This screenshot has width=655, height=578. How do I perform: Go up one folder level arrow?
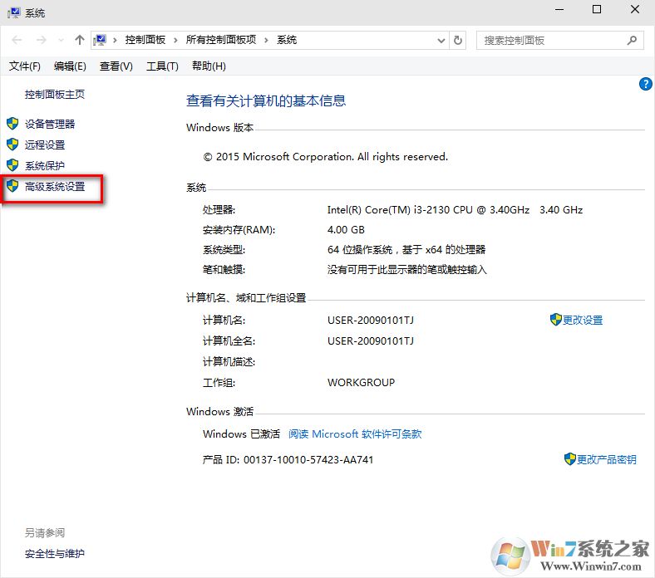pyautogui.click(x=80, y=40)
